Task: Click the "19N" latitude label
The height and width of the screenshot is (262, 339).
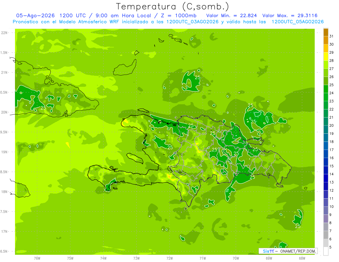Action: click(4, 152)
